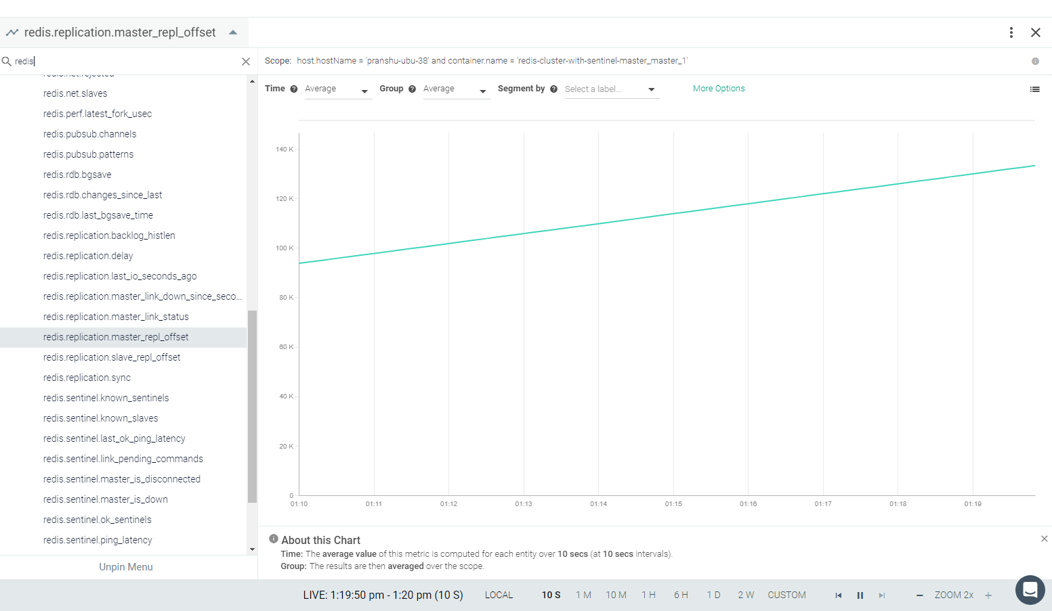Open the Group aggregation Average dropdown
Image resolution: width=1052 pixels, height=611 pixels.
(x=456, y=89)
